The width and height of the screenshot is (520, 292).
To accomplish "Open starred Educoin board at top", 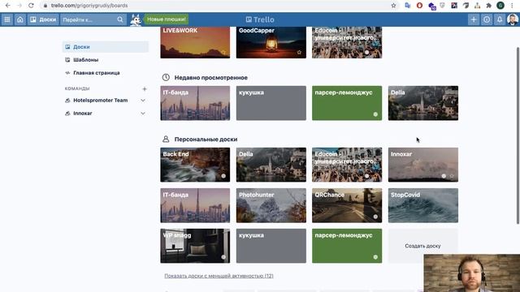I will [347, 43].
